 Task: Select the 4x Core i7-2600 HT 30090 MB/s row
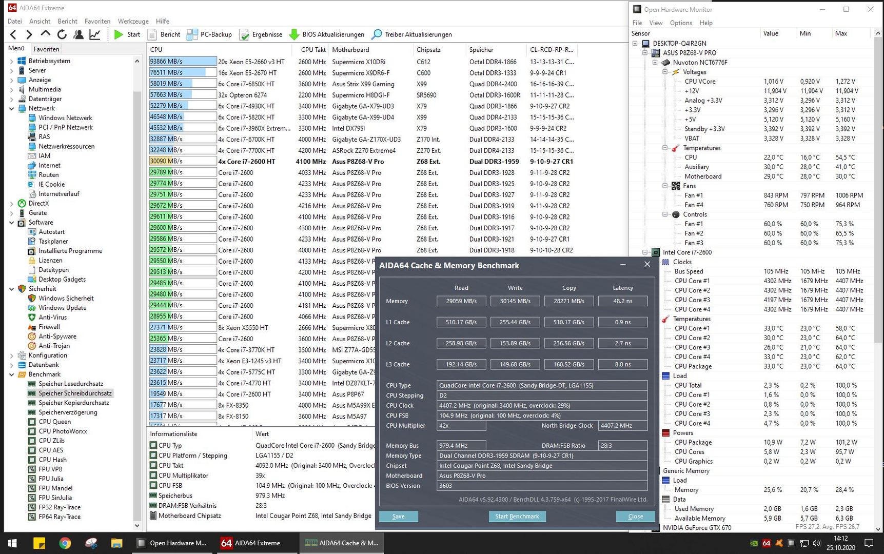[x=362, y=162]
